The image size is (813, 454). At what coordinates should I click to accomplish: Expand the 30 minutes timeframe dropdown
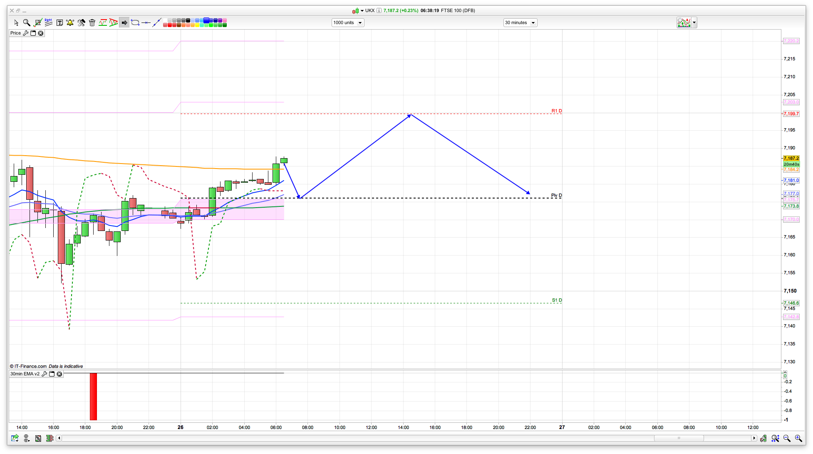point(520,23)
